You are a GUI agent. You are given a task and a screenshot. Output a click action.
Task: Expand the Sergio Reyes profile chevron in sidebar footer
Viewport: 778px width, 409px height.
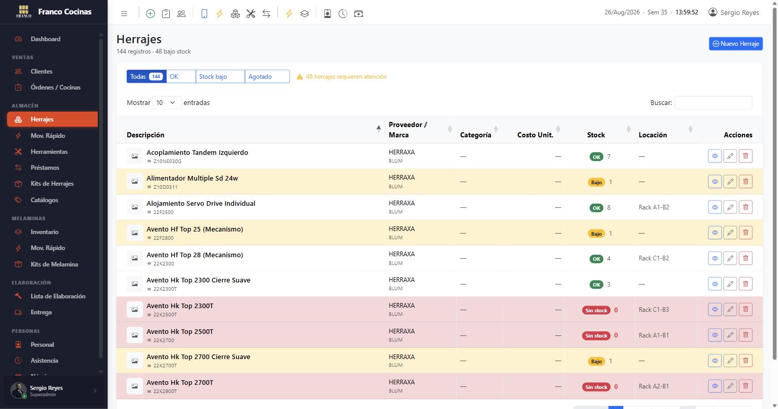tap(95, 391)
